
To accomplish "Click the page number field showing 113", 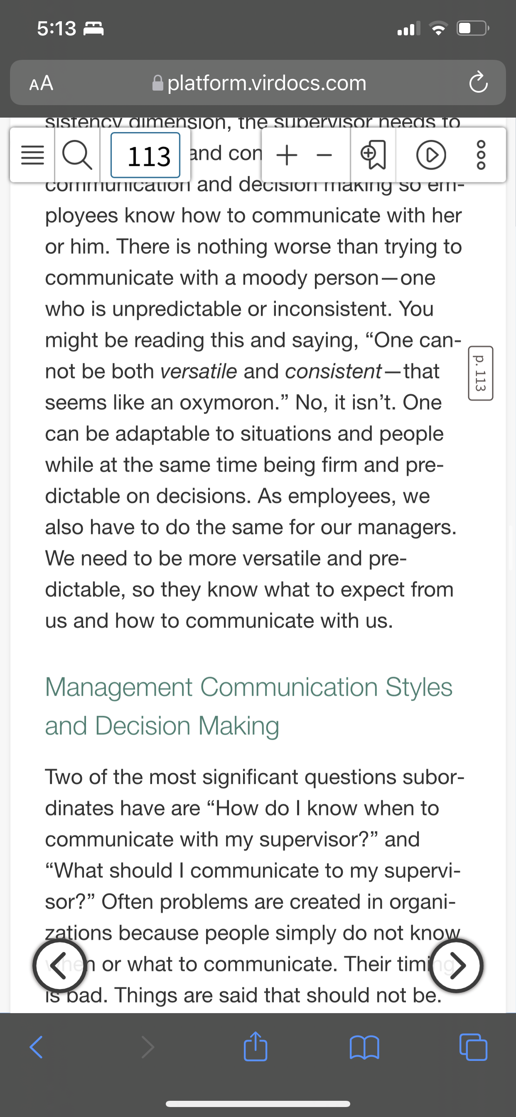I will point(145,155).
